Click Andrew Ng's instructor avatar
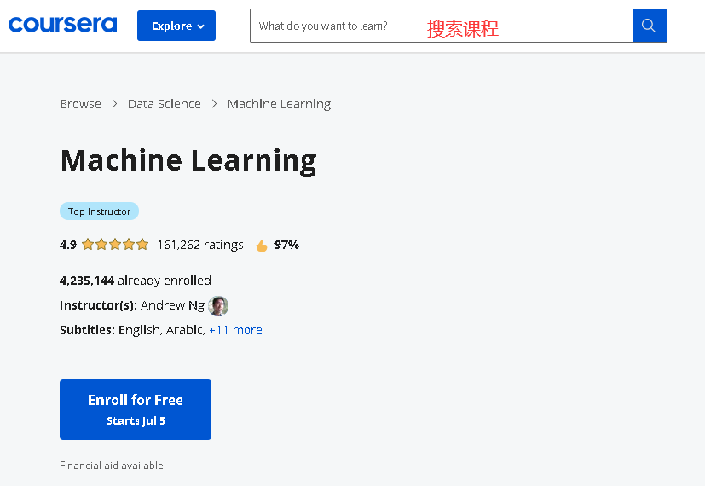The image size is (705, 486). 218,305
